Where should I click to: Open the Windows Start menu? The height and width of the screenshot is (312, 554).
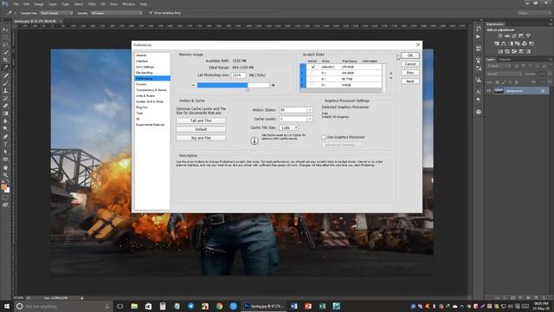(7, 306)
